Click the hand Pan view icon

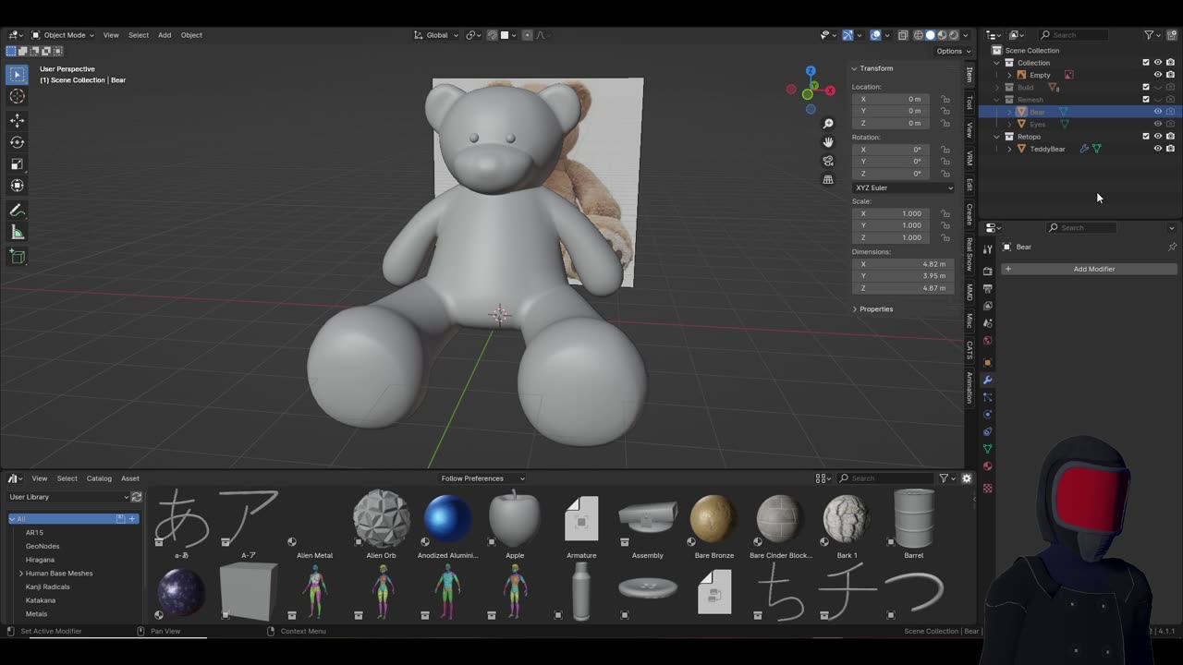tap(828, 142)
